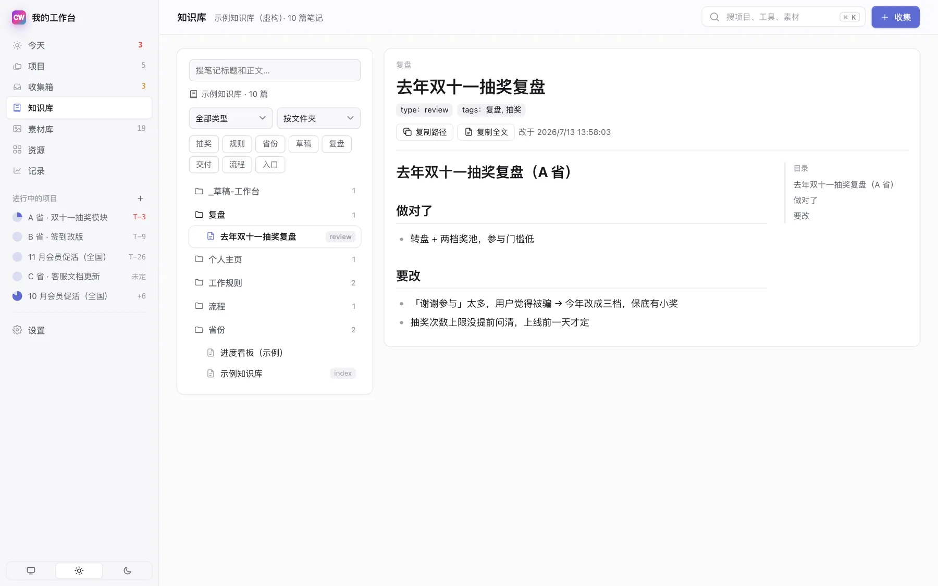The width and height of the screenshot is (938, 586).
Task: Expand the 工作规则 folder
Action: click(x=275, y=283)
